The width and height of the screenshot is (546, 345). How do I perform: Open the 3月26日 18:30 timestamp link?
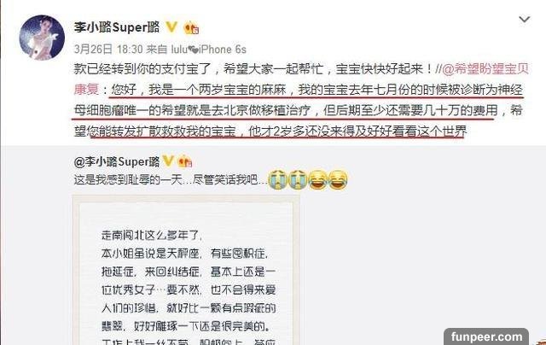click(x=108, y=50)
